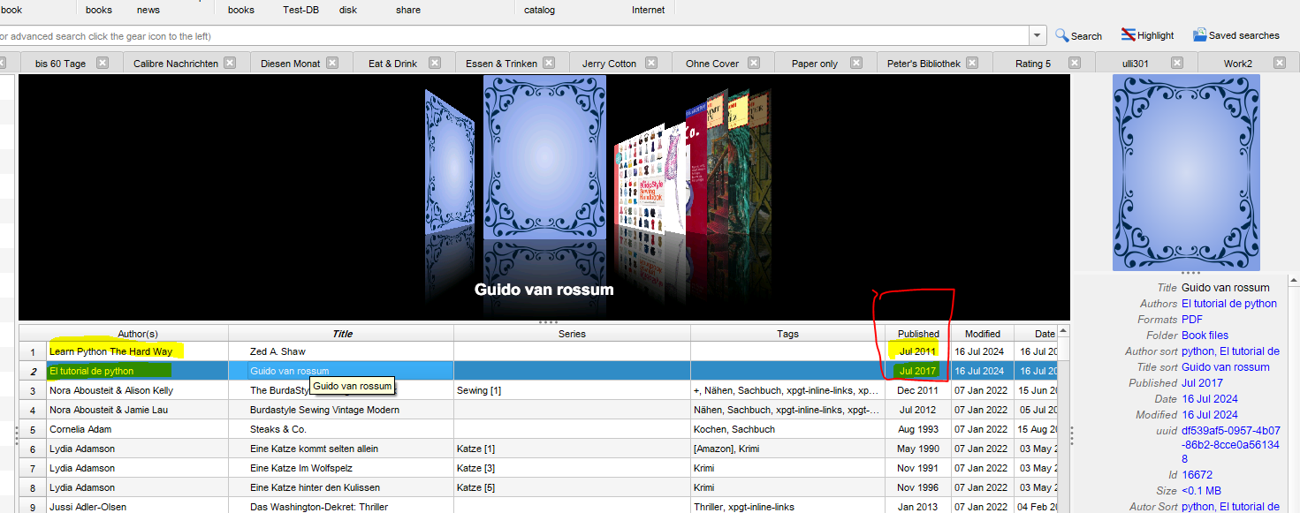Viewport: 1300px width, 513px height.
Task: Close the 'Peter's Bibliothek' tab
Action: pyautogui.click(x=972, y=63)
